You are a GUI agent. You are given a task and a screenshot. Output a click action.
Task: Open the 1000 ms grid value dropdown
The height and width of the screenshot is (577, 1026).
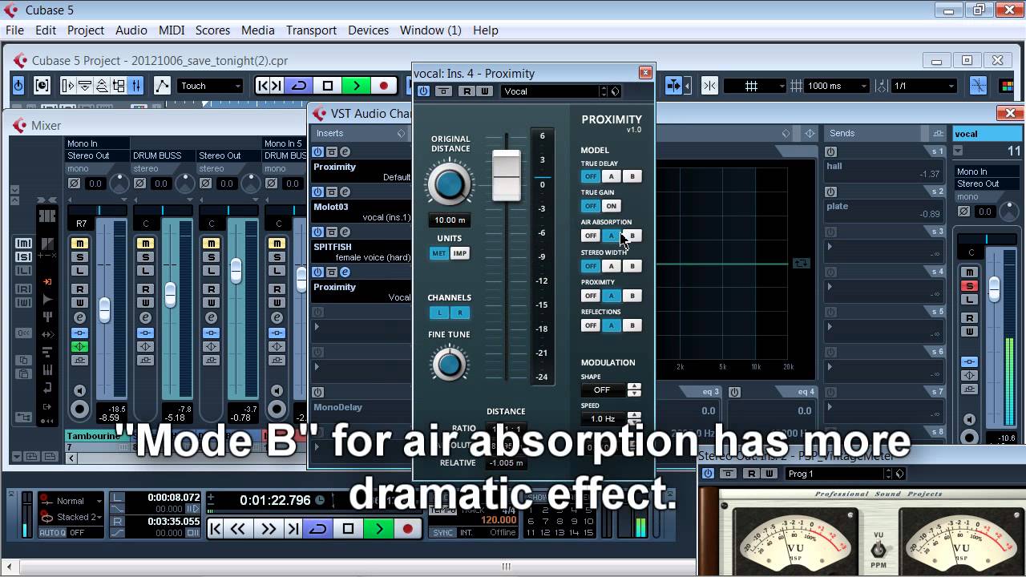(838, 86)
